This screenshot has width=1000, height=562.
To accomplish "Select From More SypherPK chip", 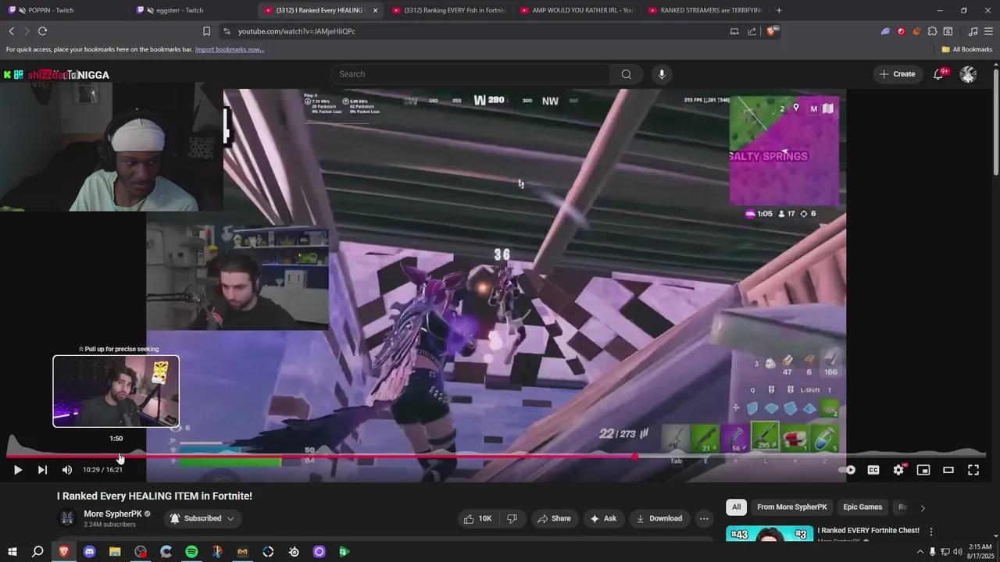I will click(x=791, y=507).
